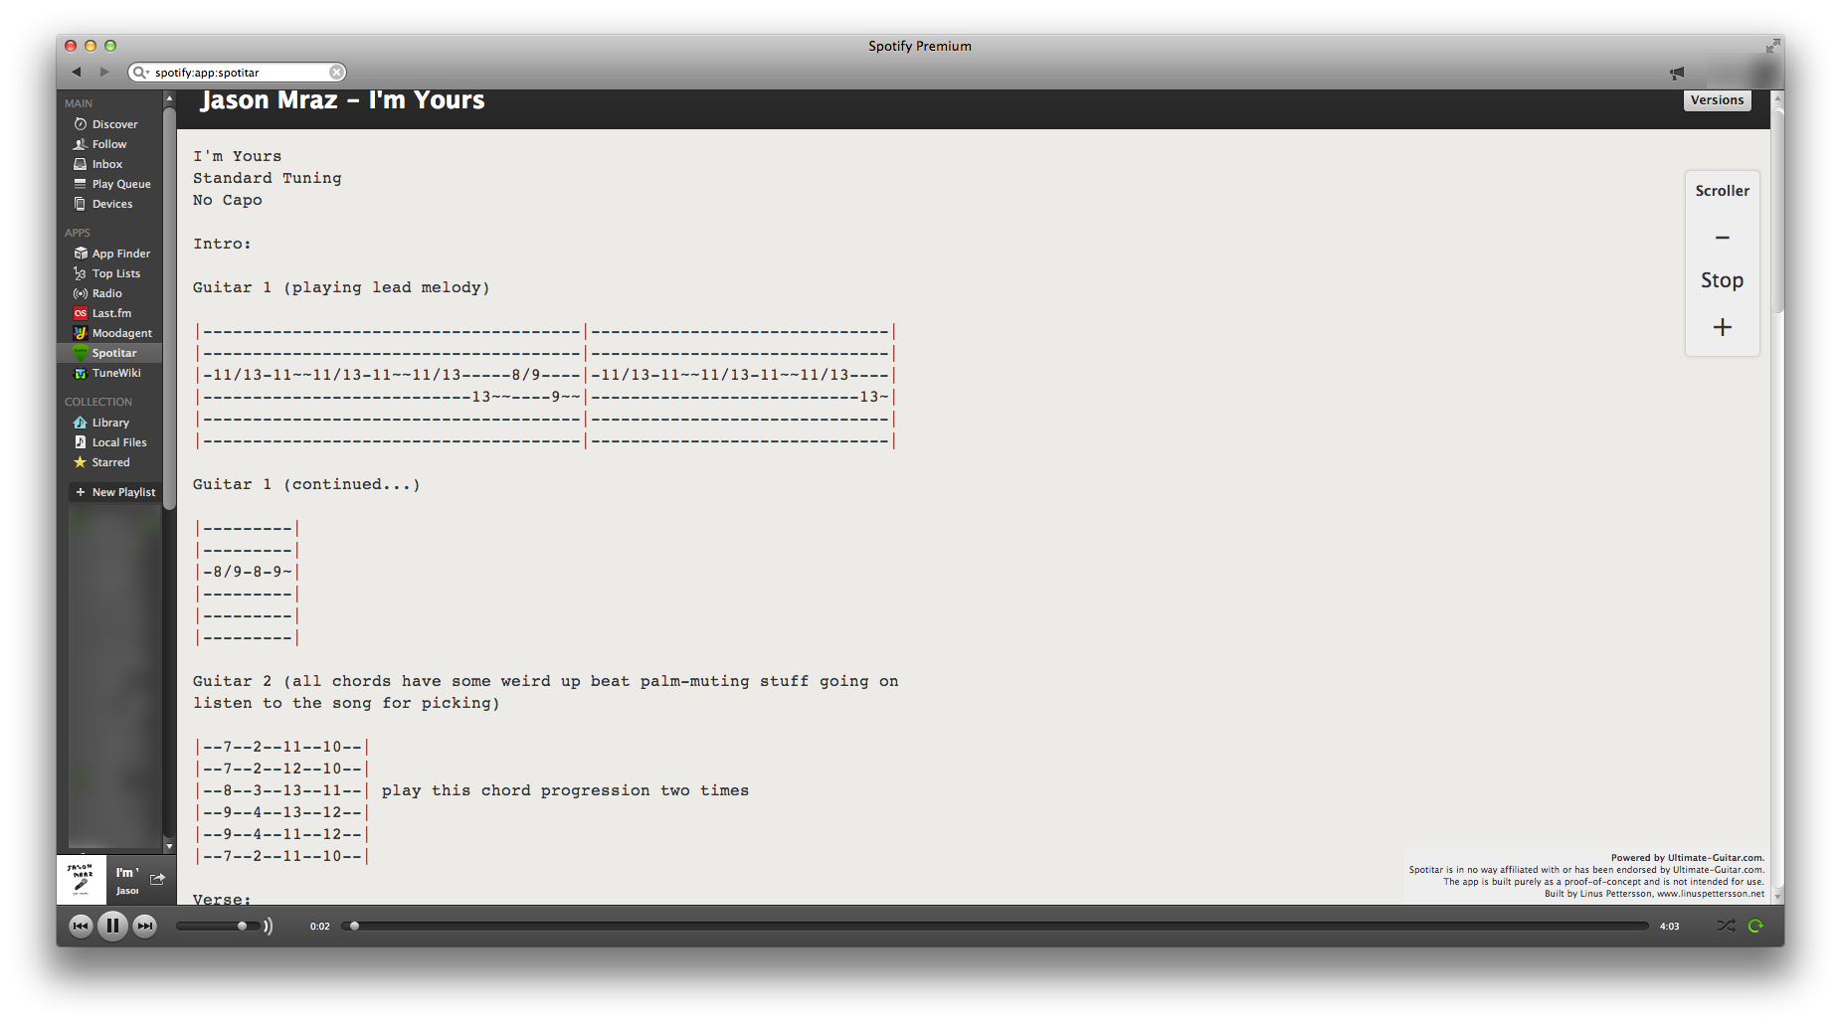1841x1025 pixels.
Task: Open Play Queue from sidebar
Action: click(120, 184)
